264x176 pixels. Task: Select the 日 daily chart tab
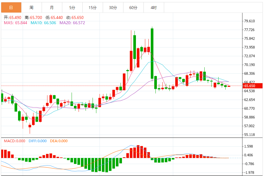11,8
